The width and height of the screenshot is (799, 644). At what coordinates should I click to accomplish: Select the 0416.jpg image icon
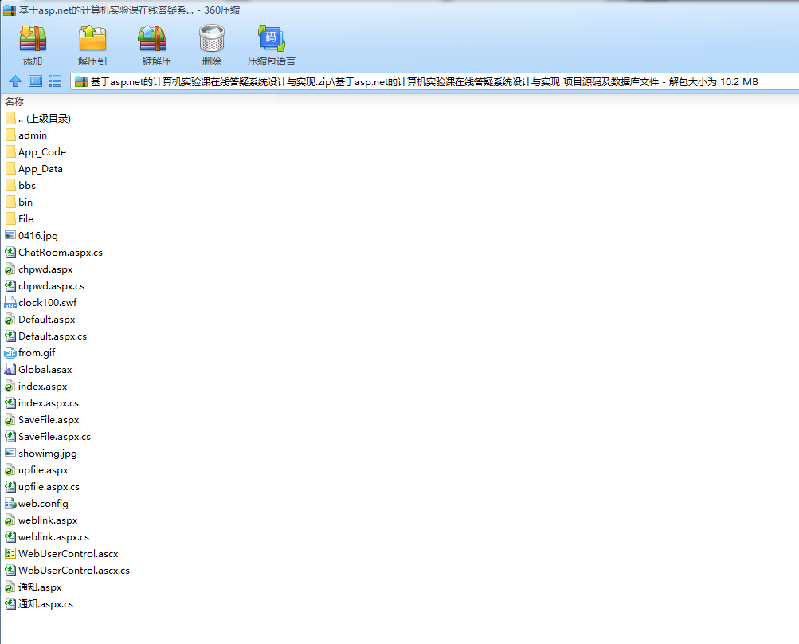(10, 236)
